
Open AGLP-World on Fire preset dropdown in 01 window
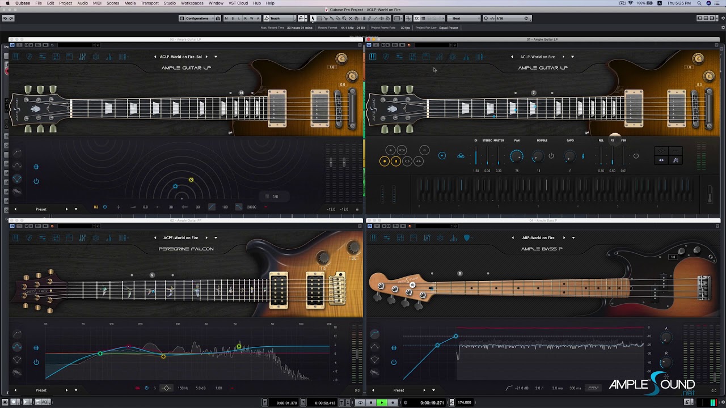(x=572, y=57)
